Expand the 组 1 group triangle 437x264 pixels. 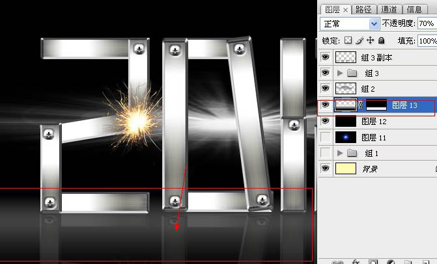(x=340, y=153)
